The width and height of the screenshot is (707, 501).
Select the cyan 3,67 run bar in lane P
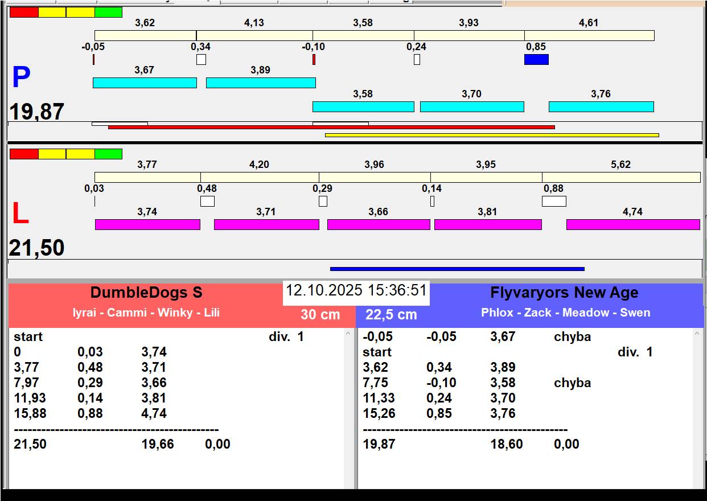click(145, 83)
